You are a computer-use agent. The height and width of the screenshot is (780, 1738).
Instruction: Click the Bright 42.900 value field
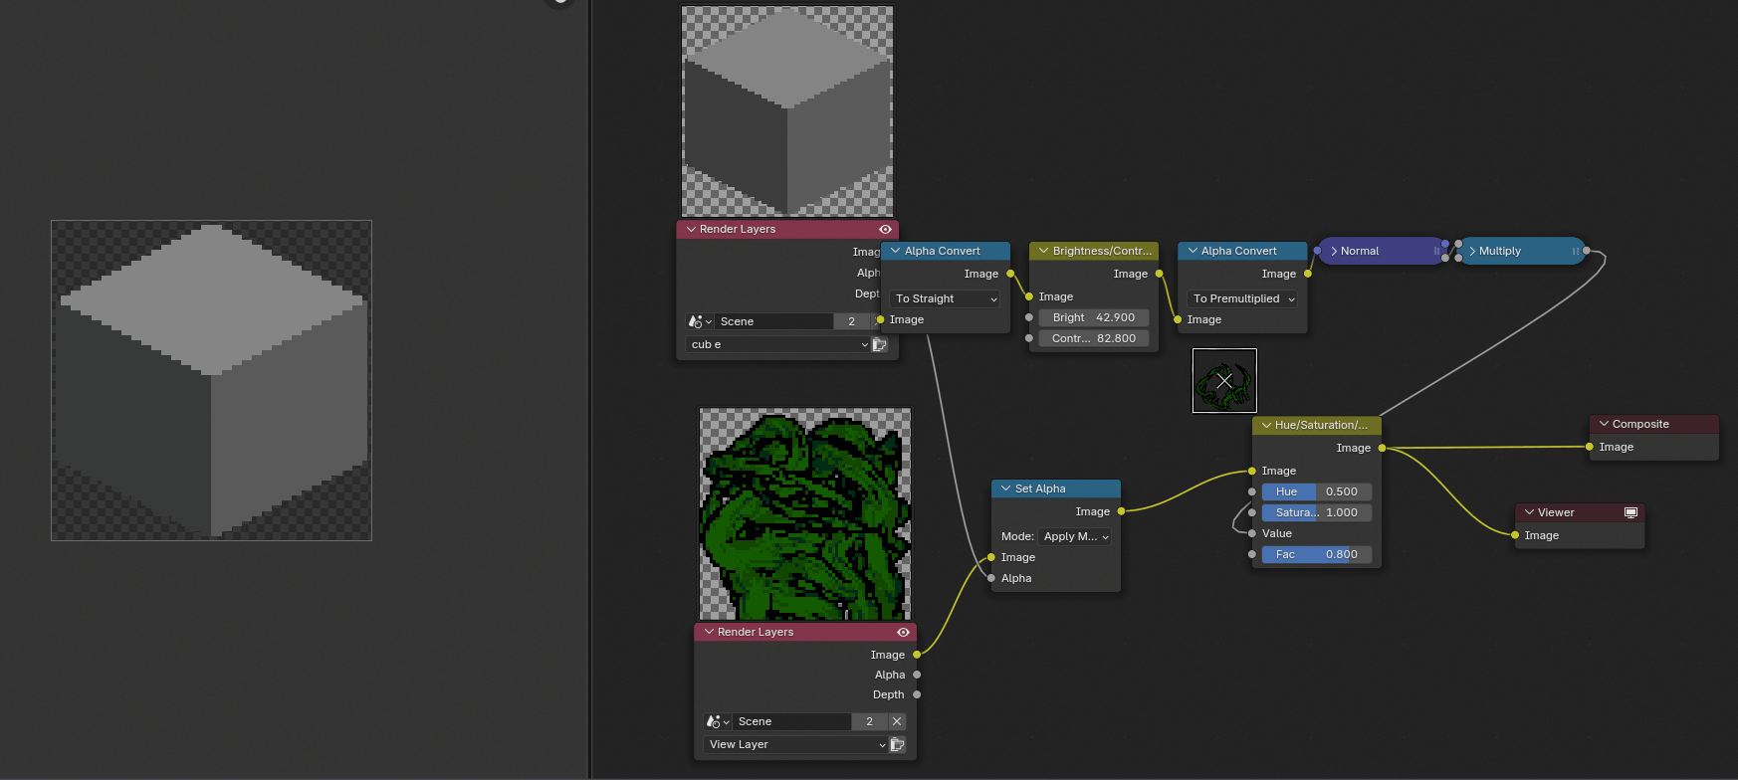coord(1093,317)
